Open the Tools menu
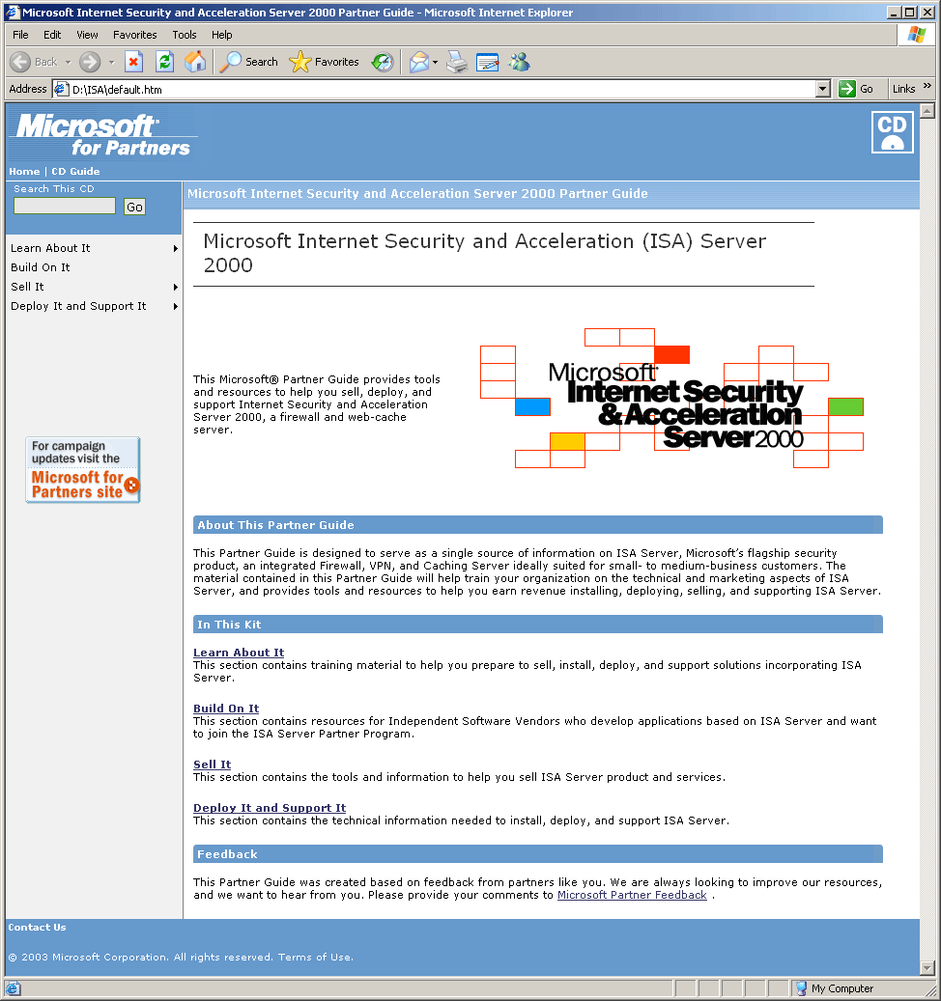This screenshot has height=1001, width=941. click(184, 35)
